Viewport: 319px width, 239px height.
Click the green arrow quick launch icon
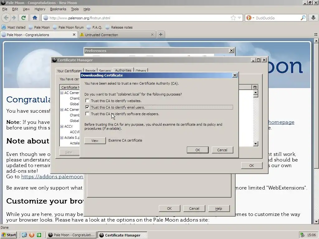pyautogui.click(x=39, y=235)
